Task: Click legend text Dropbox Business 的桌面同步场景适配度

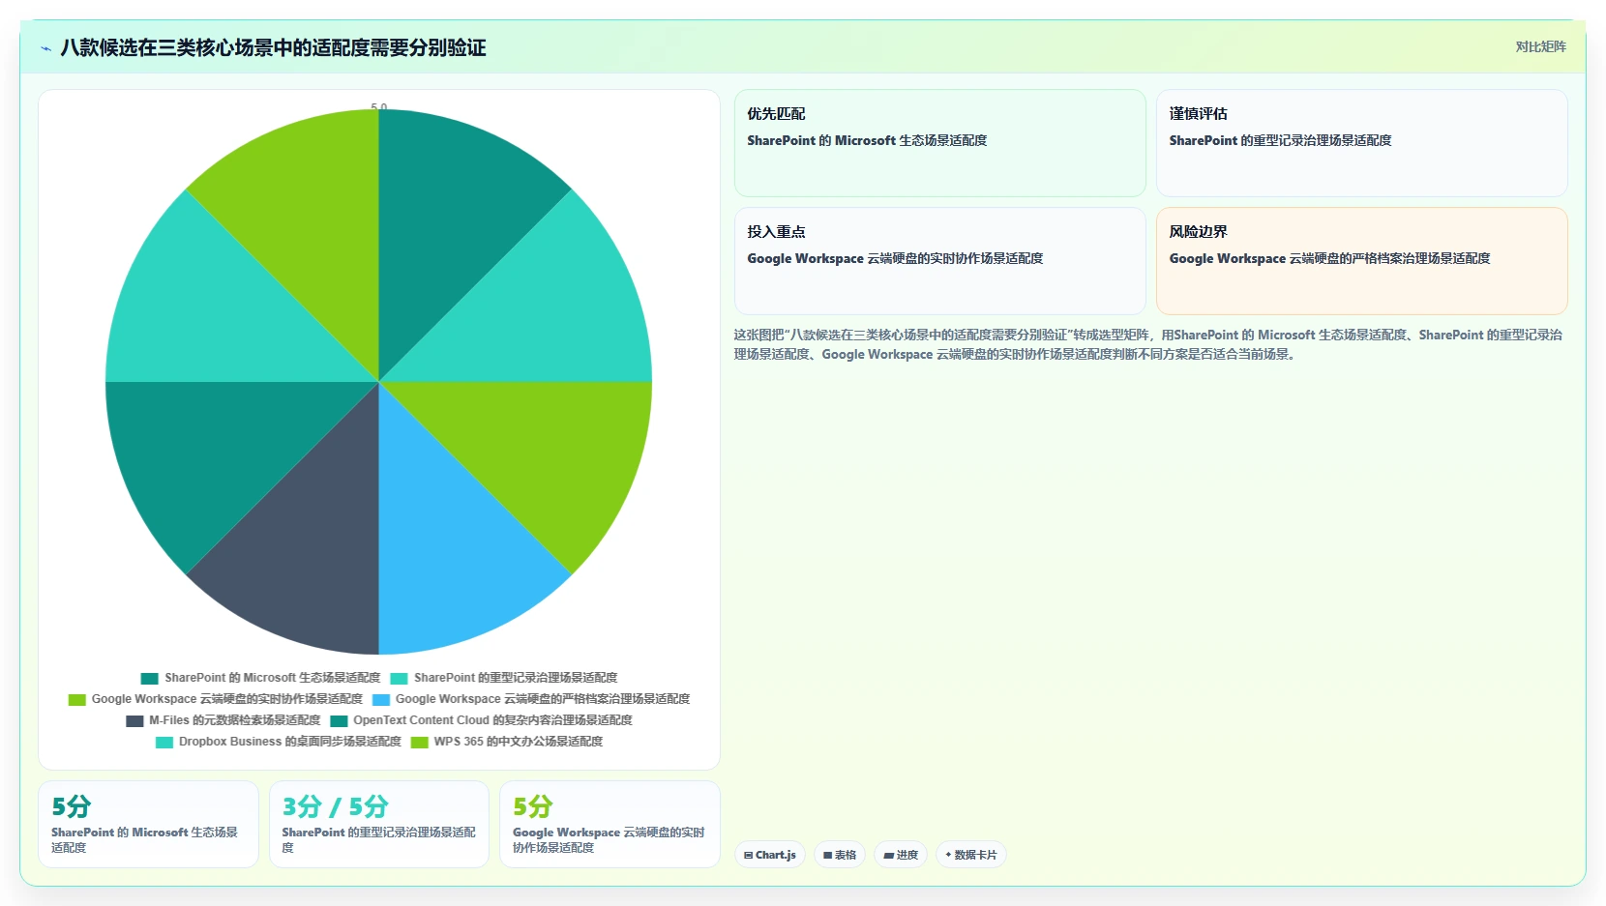Action: pyautogui.click(x=289, y=742)
